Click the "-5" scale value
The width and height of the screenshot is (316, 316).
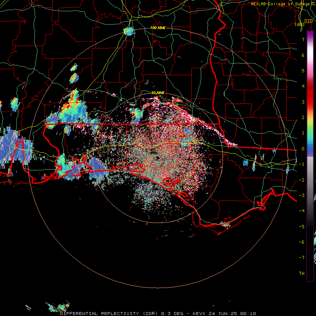pos(302,227)
